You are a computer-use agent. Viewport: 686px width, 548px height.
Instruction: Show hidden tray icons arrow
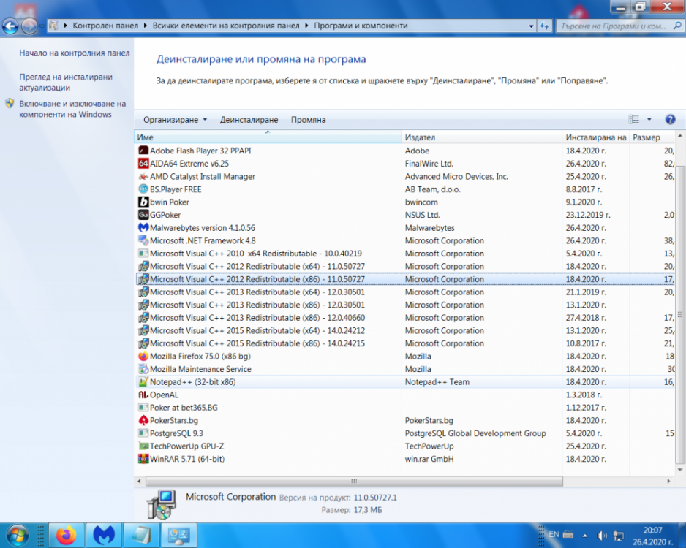click(x=585, y=536)
